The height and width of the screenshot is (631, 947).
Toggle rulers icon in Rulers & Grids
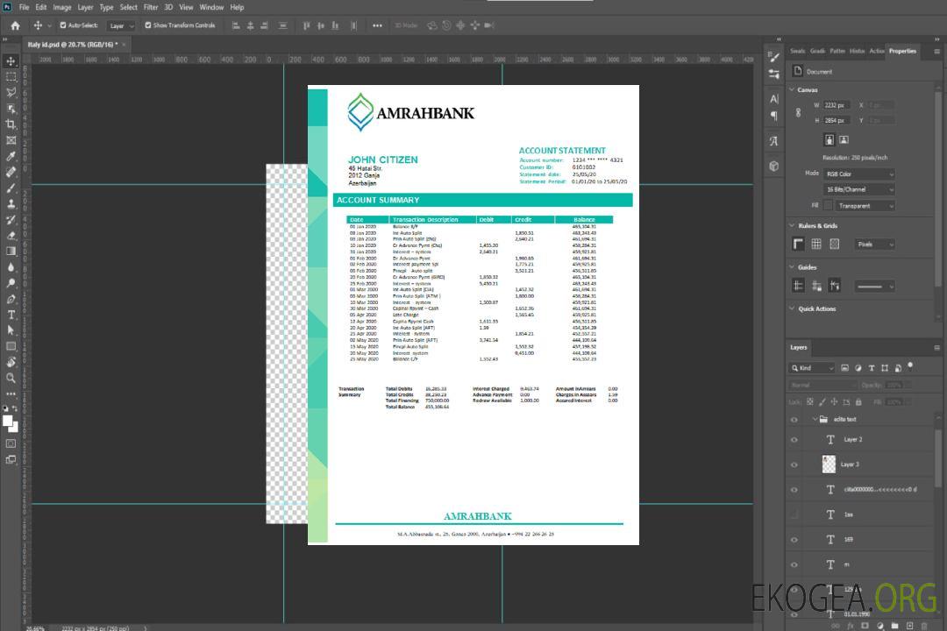799,244
